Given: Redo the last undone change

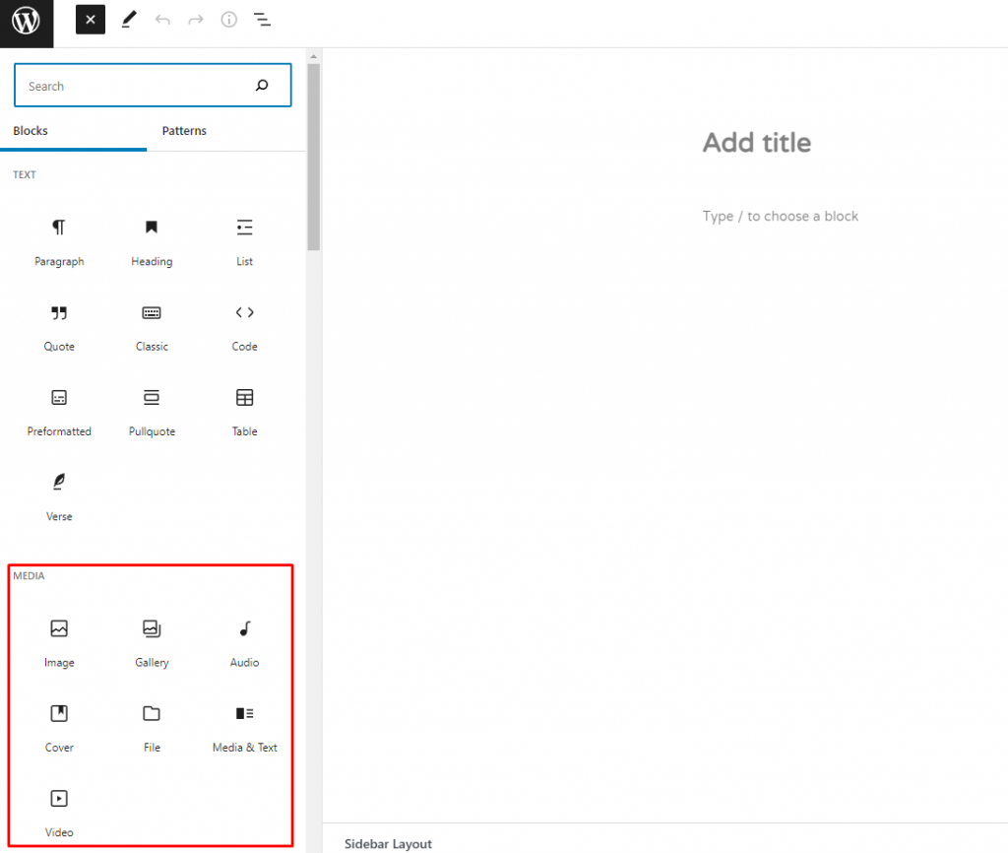Looking at the screenshot, I should pyautogui.click(x=196, y=20).
